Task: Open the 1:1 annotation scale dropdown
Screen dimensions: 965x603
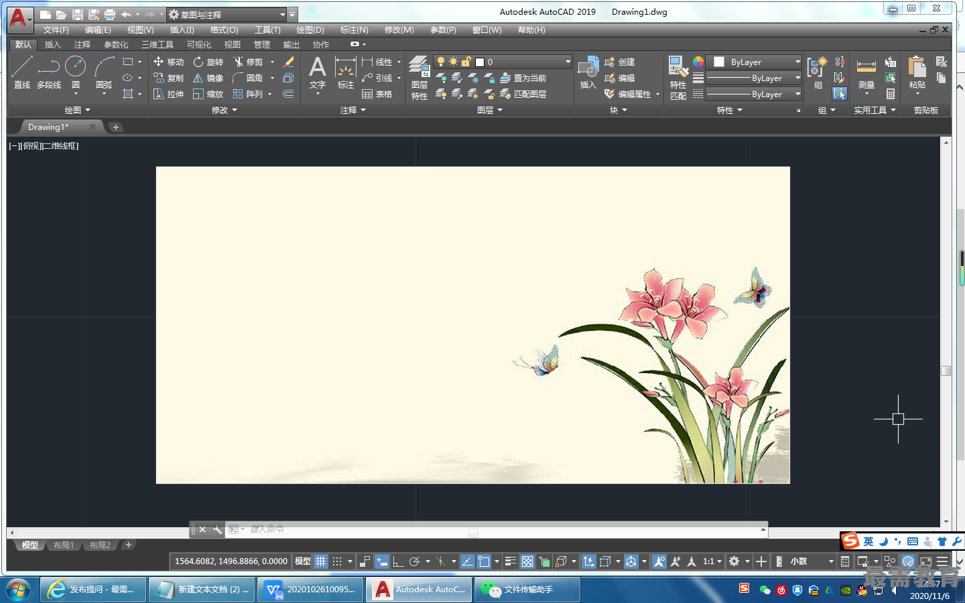Action: (x=712, y=561)
